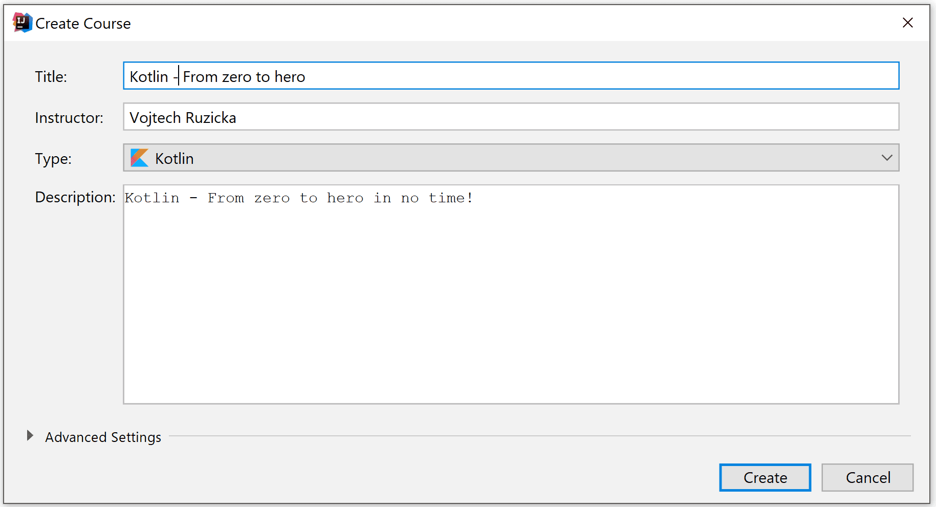The height and width of the screenshot is (507, 936).
Task: Click the word "hero" in the Title field
Action: 290,77
